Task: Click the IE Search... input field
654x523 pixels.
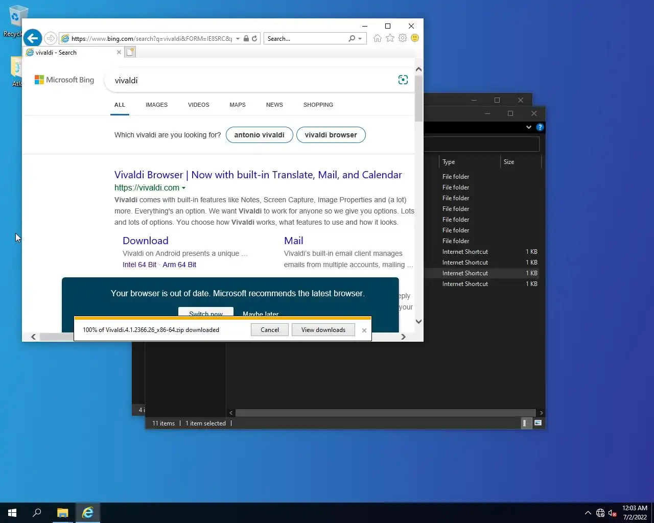Action: pos(306,39)
